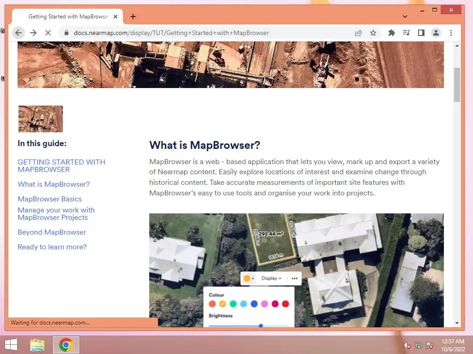Jump to What is MapBrowser? section

pos(54,184)
